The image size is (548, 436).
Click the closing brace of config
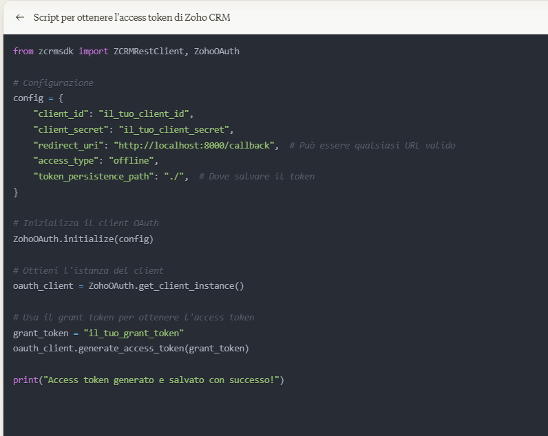[x=15, y=193]
